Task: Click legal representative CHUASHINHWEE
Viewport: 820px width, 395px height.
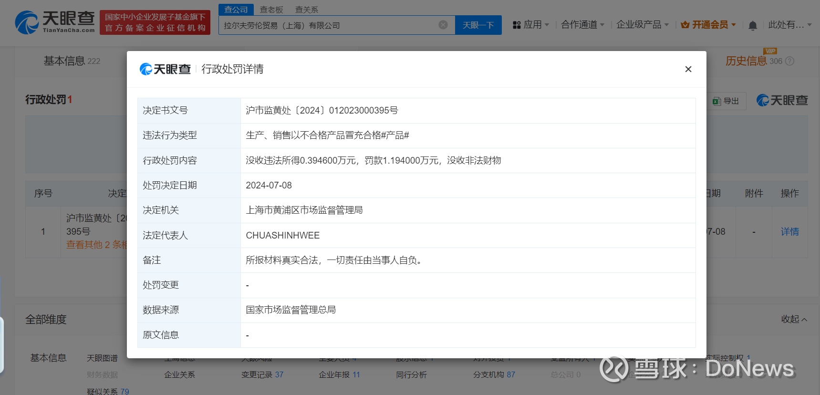Action: [283, 235]
